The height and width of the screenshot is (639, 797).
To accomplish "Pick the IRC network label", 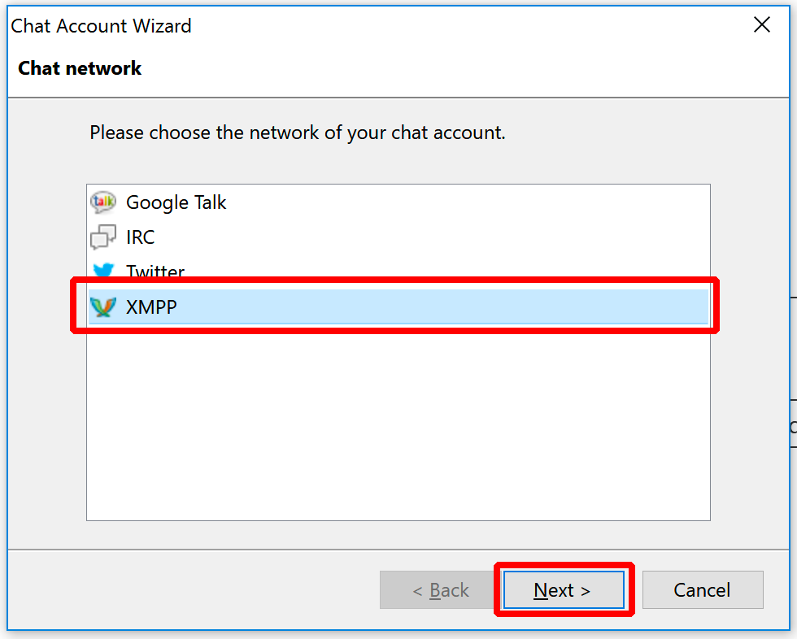I will tap(140, 237).
